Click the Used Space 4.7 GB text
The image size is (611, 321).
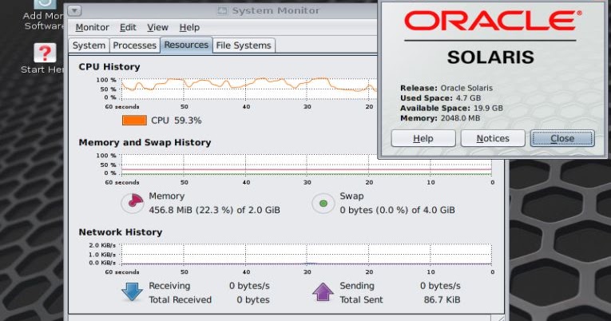(x=440, y=97)
